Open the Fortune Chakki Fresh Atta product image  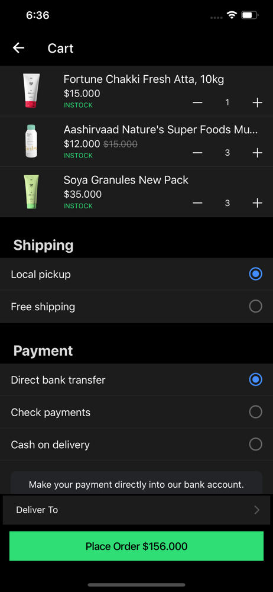tap(31, 91)
